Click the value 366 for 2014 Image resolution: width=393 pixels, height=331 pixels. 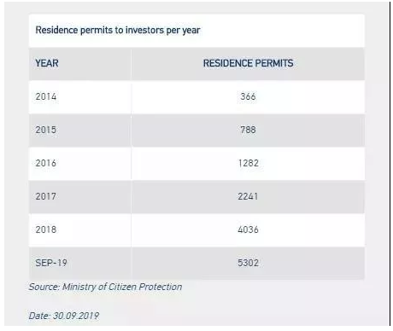(x=248, y=96)
